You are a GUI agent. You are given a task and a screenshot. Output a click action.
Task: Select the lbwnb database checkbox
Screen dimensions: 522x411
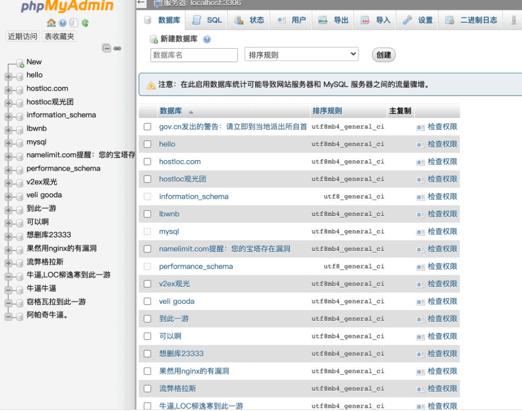pyautogui.click(x=147, y=214)
